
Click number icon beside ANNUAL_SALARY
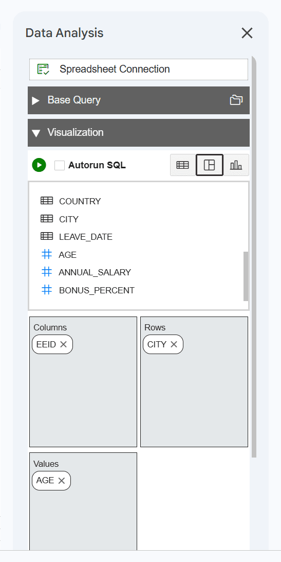pos(47,272)
